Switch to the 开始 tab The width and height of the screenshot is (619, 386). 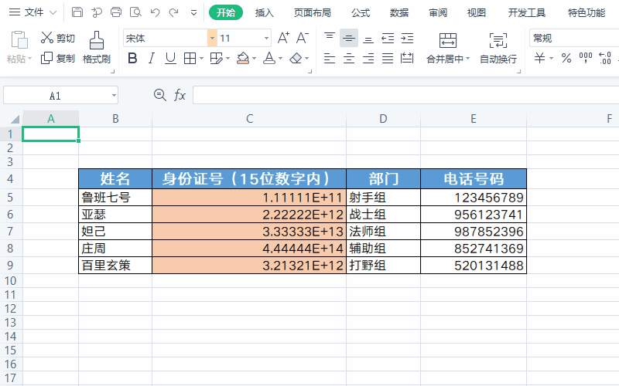tap(226, 12)
